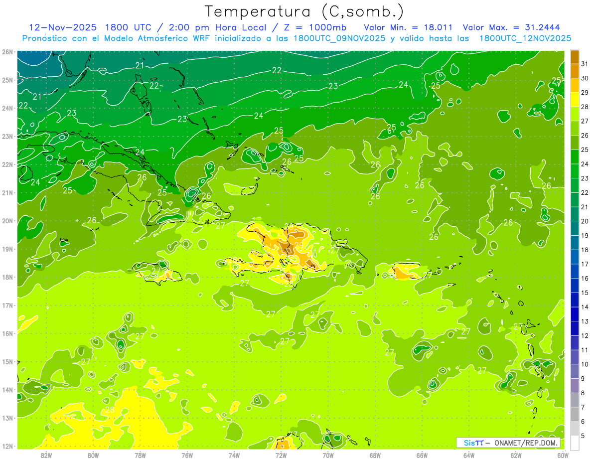This screenshot has height=462, width=598.
Task: Click the '70W' longitude axis label
Action: tap(328, 455)
